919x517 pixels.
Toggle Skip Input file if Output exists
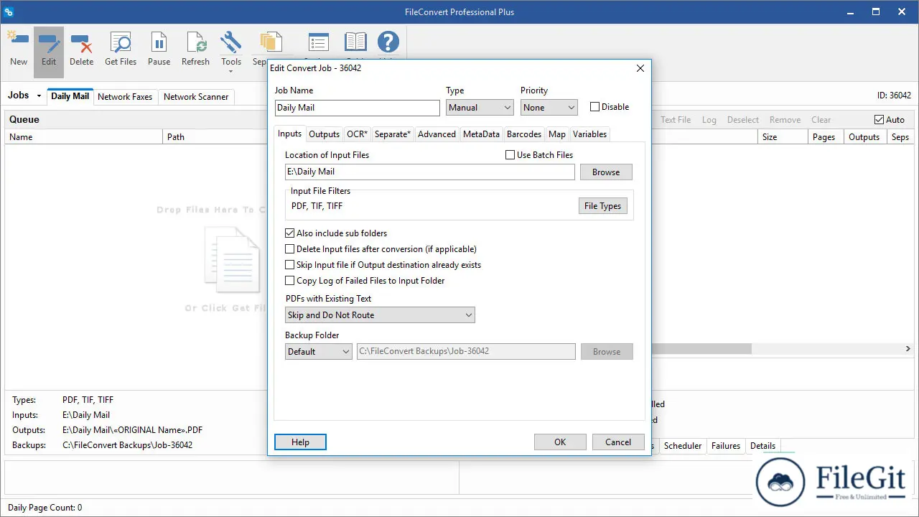point(290,265)
